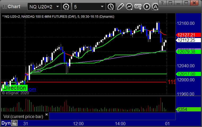Click the red 12127.21 price label
202x127 pixels.
[x=188, y=35]
